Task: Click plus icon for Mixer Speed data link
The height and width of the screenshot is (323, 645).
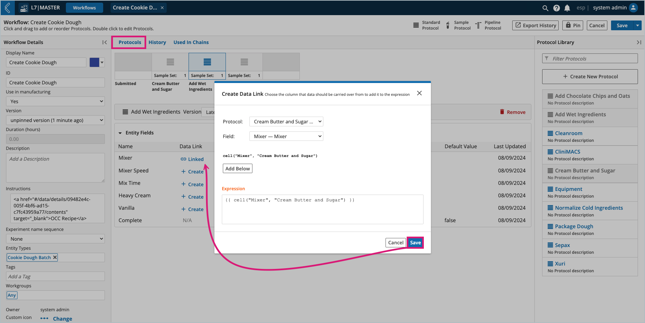Action: (183, 171)
